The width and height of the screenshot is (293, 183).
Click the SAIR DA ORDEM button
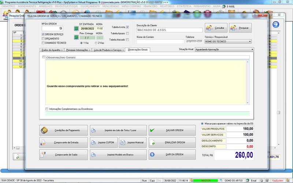[x=172, y=154]
